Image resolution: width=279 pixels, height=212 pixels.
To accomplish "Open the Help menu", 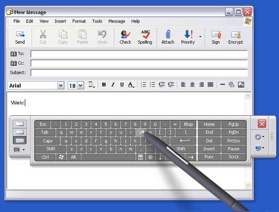I will click(136, 21).
